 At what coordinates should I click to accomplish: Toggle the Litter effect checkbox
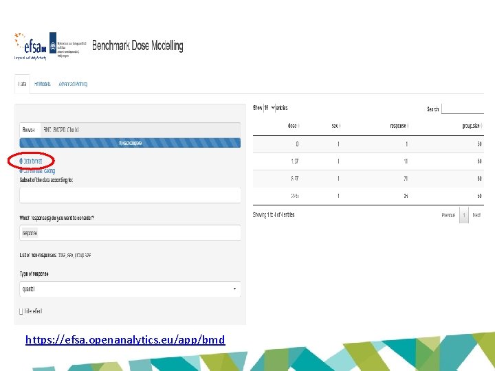coord(21,311)
